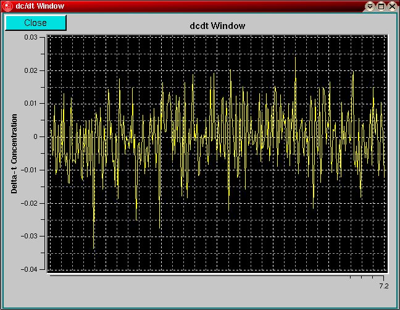Click the −0.04 y-axis tick label
The image size is (400, 310).
(28, 269)
